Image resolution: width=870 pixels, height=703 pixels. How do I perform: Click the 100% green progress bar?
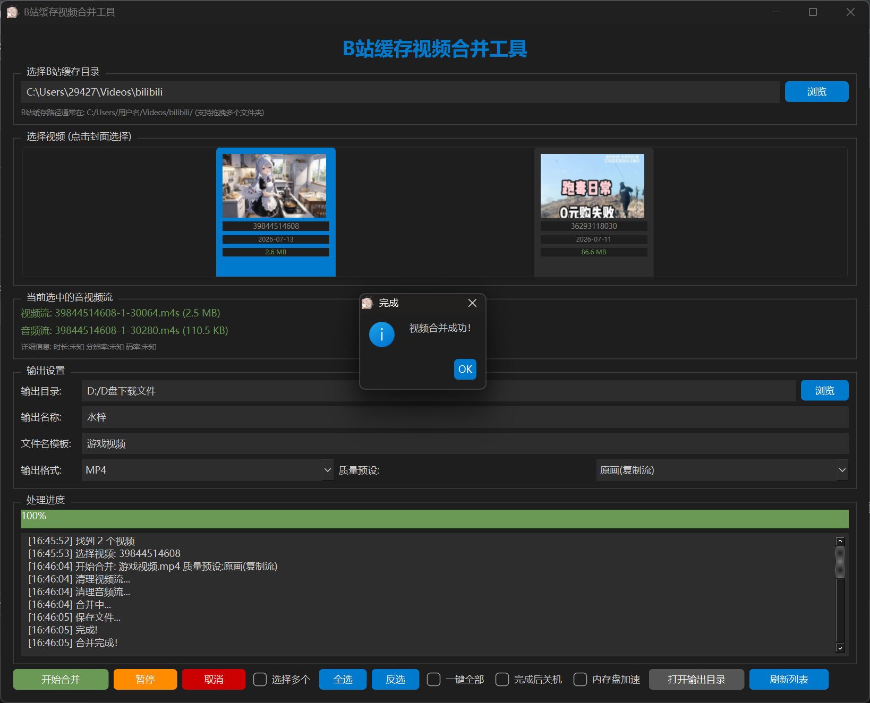[435, 519]
